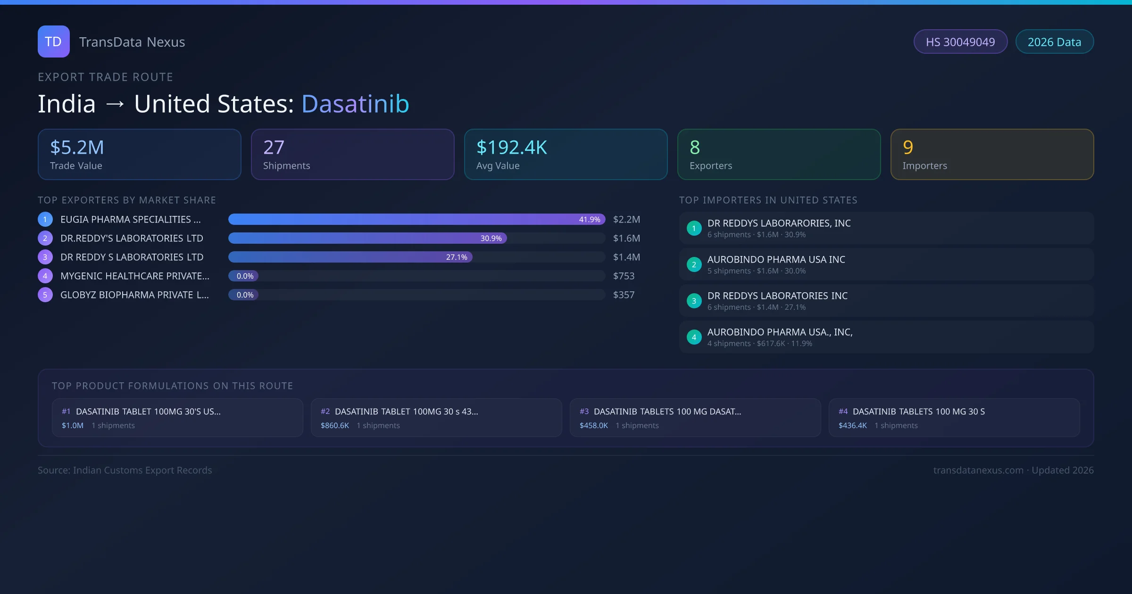This screenshot has width=1132, height=594.
Task: Select the $5.2M Trade Value card
Action: click(x=139, y=154)
